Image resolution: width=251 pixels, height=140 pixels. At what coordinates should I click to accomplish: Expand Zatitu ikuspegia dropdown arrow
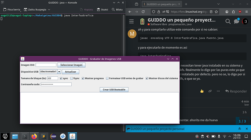[49, 9]
